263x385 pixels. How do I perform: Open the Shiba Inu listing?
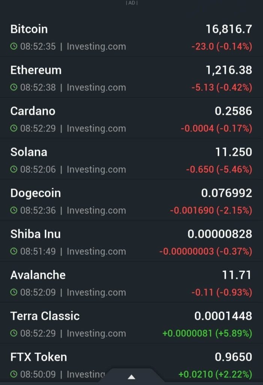click(x=36, y=234)
